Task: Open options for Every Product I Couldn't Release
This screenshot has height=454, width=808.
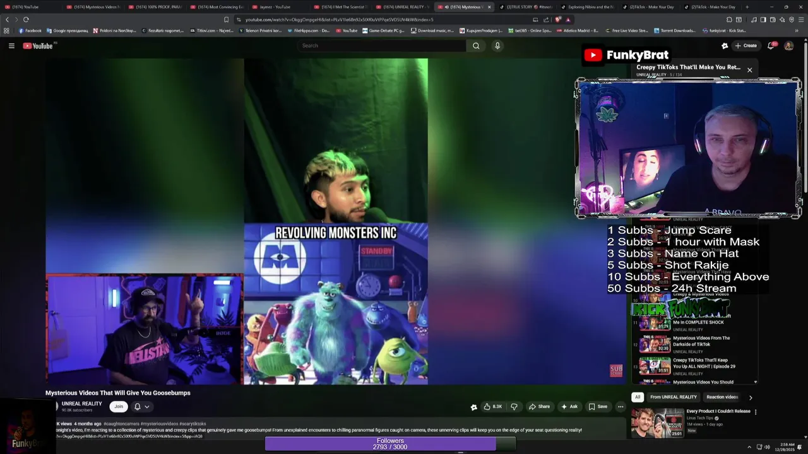Action: [x=756, y=412]
